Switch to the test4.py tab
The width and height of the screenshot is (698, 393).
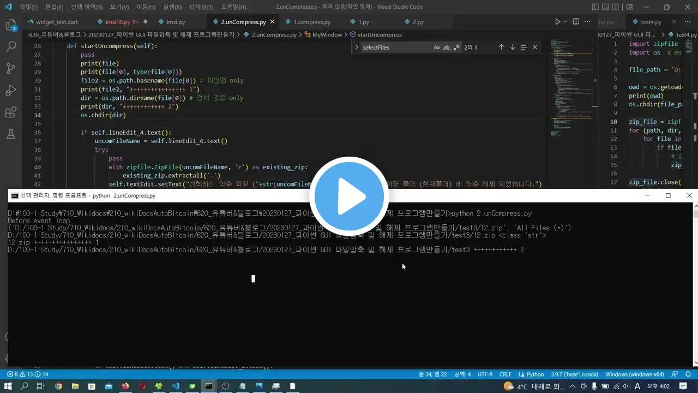(651, 22)
